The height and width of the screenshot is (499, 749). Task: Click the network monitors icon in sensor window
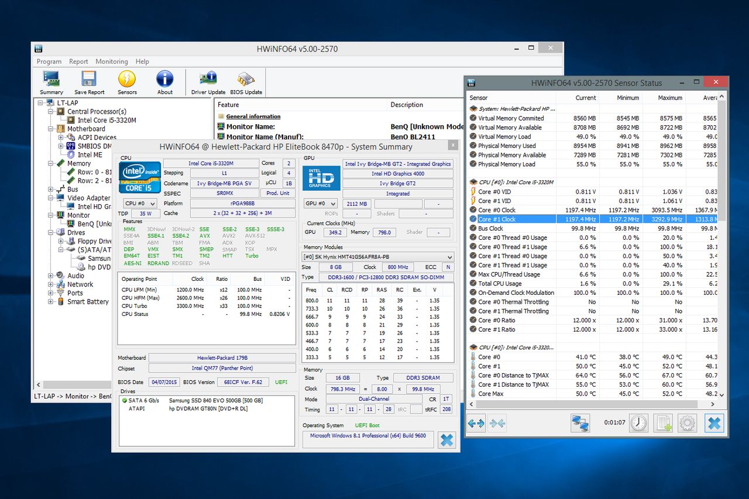click(x=580, y=423)
